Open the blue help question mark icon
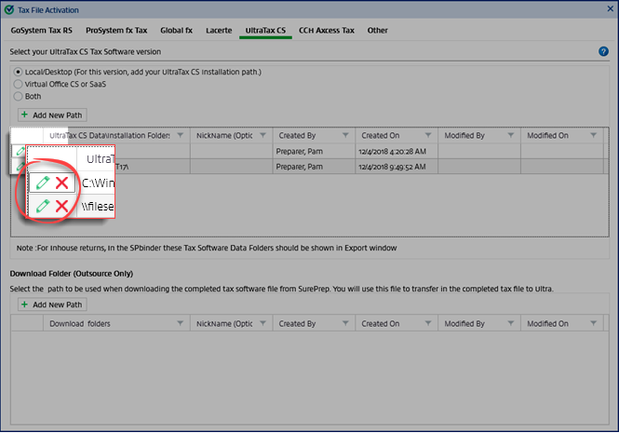 [603, 51]
